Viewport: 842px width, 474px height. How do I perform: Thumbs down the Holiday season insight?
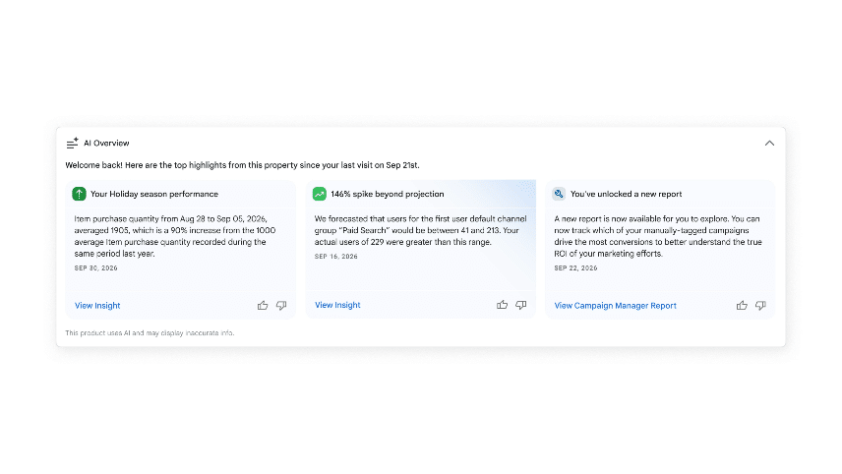point(281,306)
